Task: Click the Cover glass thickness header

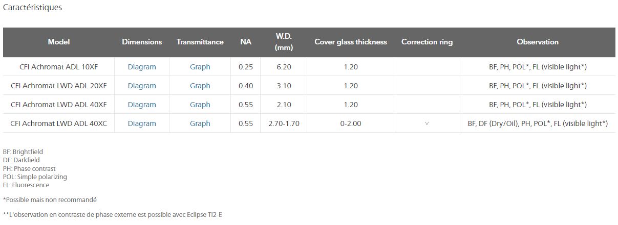Action: pyautogui.click(x=351, y=42)
